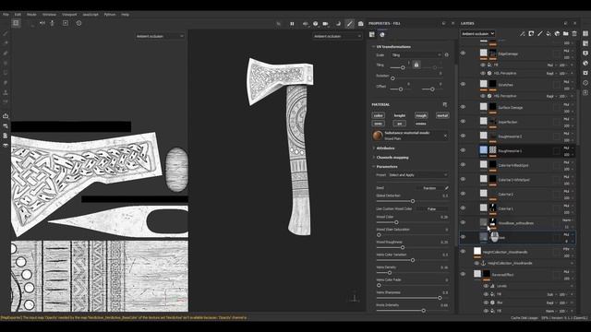Switch to fill properties icon in Properties
Viewport: 591px width, 332px height.
click(x=372, y=35)
